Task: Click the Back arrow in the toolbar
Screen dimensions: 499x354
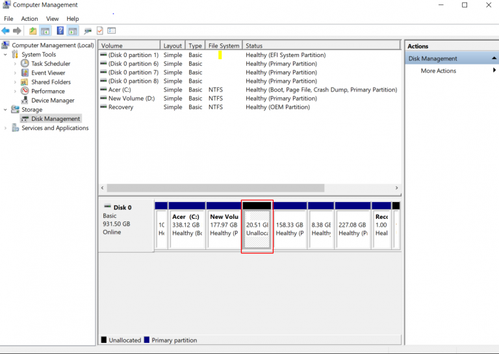Action: point(6,31)
